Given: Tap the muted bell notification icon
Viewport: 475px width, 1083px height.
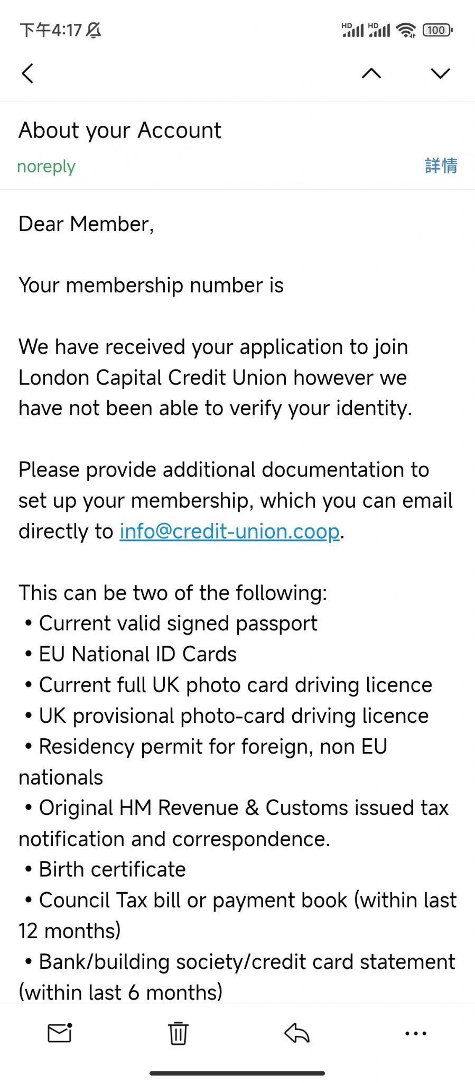Looking at the screenshot, I should [94, 30].
